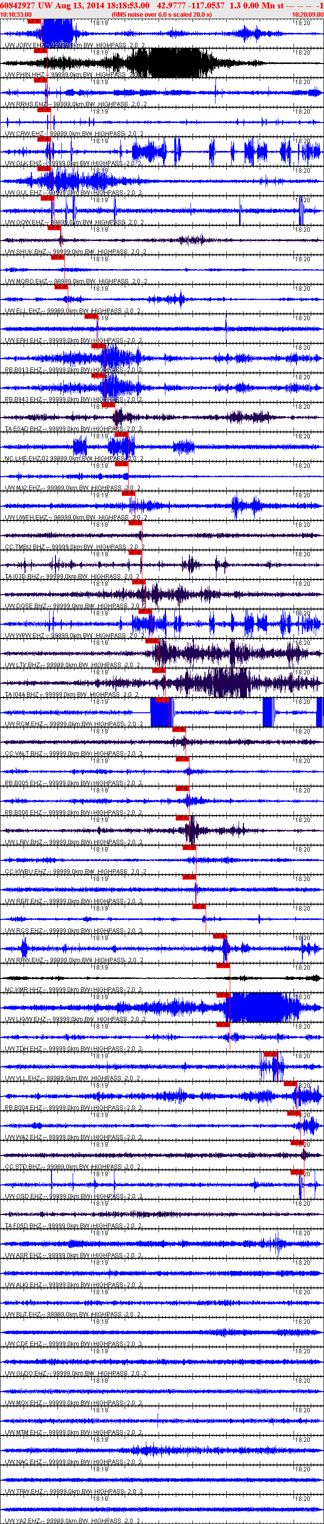
Task: Select the 'UW RRHS EHZ' station label
Action: point(26,105)
